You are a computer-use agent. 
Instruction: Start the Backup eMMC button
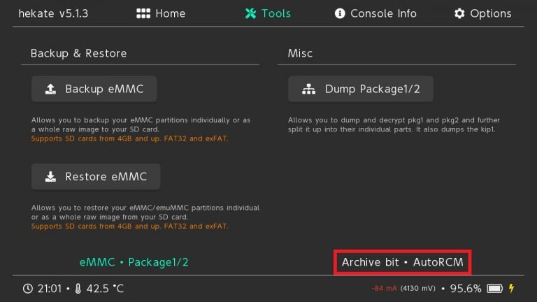point(94,89)
